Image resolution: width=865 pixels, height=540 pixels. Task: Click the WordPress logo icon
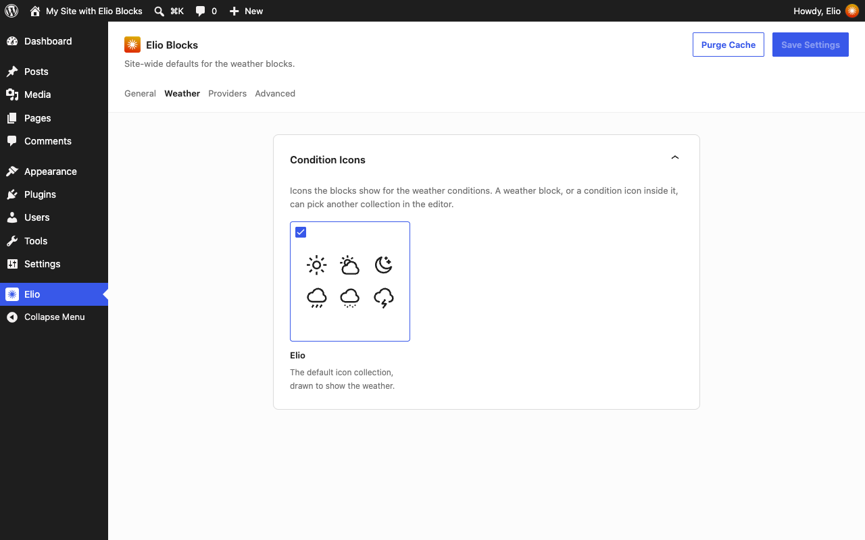[11, 11]
